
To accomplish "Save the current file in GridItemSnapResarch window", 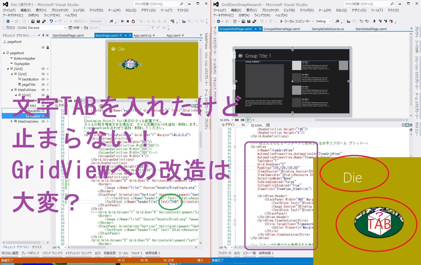I will (x=249, y=21).
